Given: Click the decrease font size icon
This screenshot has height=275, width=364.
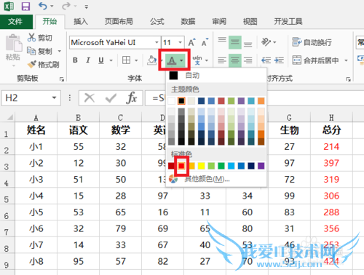Looking at the screenshot, I should coord(205,42).
